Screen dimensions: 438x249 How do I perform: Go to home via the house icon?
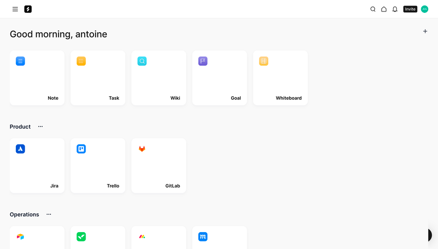384,9
